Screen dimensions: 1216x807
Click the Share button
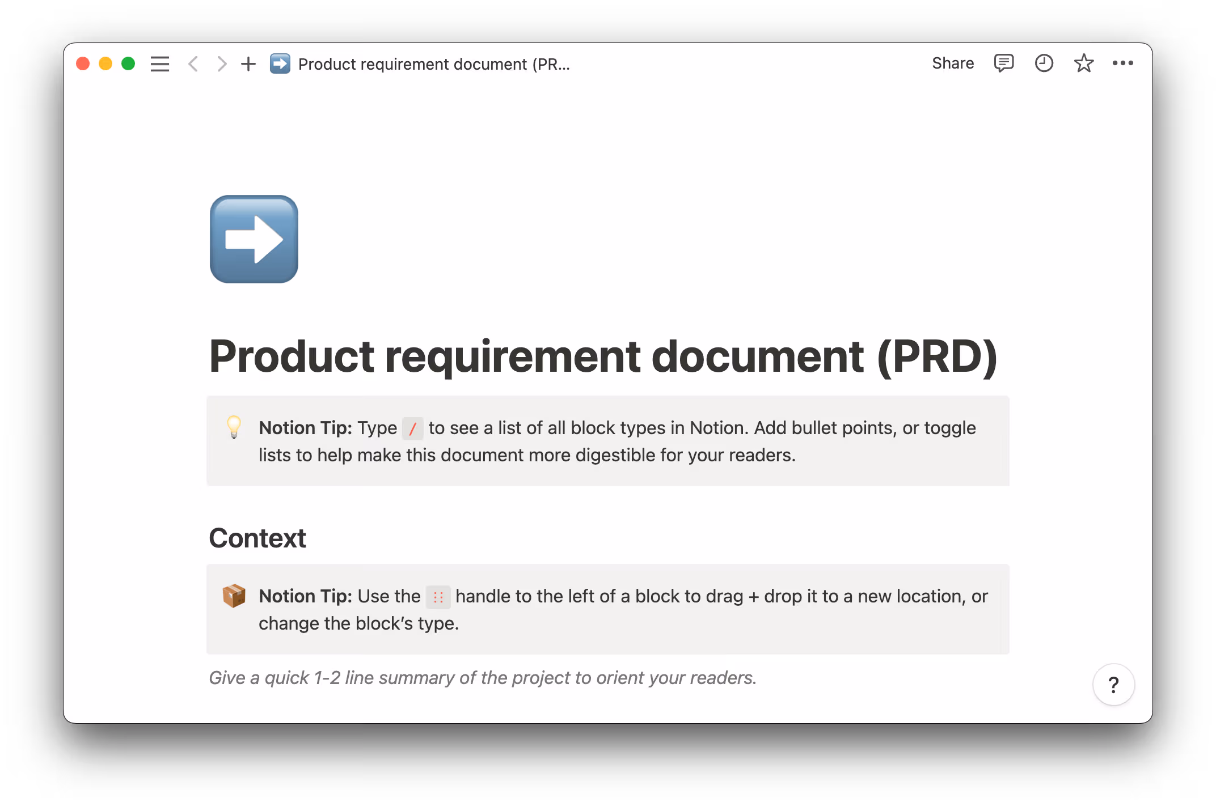click(x=952, y=63)
